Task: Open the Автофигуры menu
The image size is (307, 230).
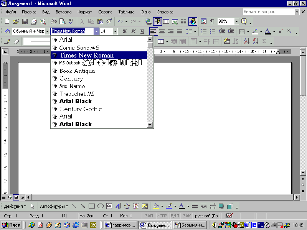Action: [54, 206]
